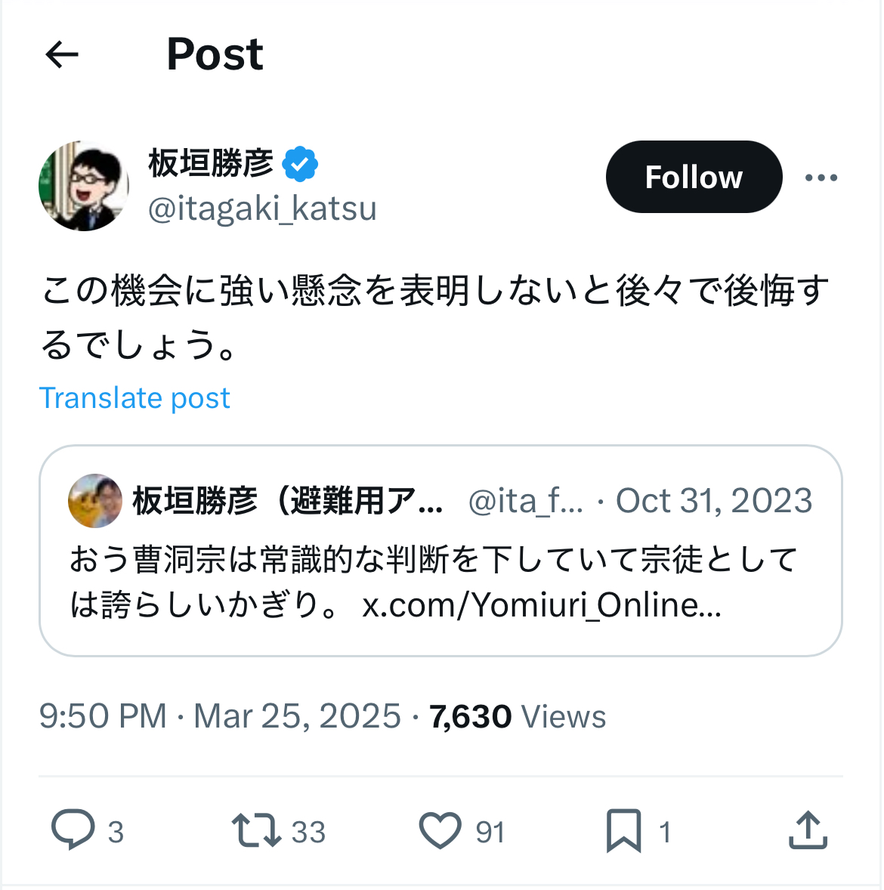
Task: Open the @itagaki_katsu handle
Action: (x=262, y=209)
